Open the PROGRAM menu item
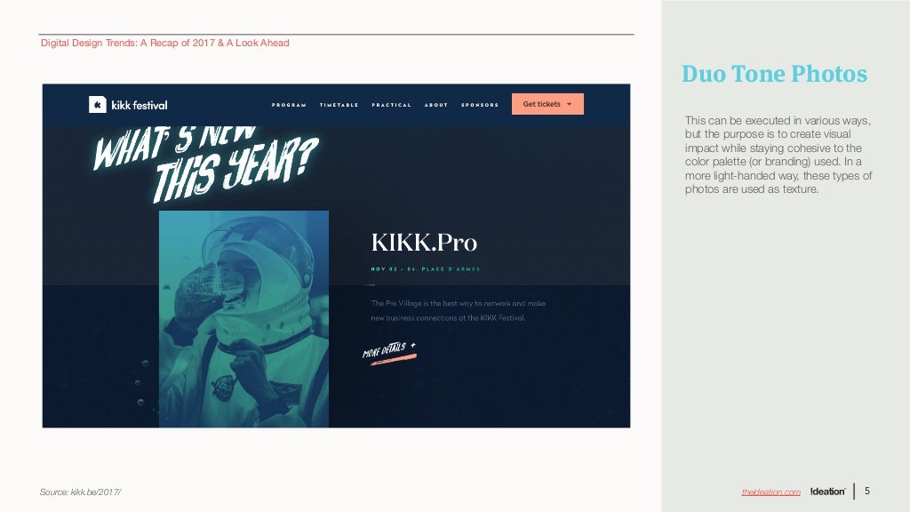910x512 pixels. click(289, 105)
